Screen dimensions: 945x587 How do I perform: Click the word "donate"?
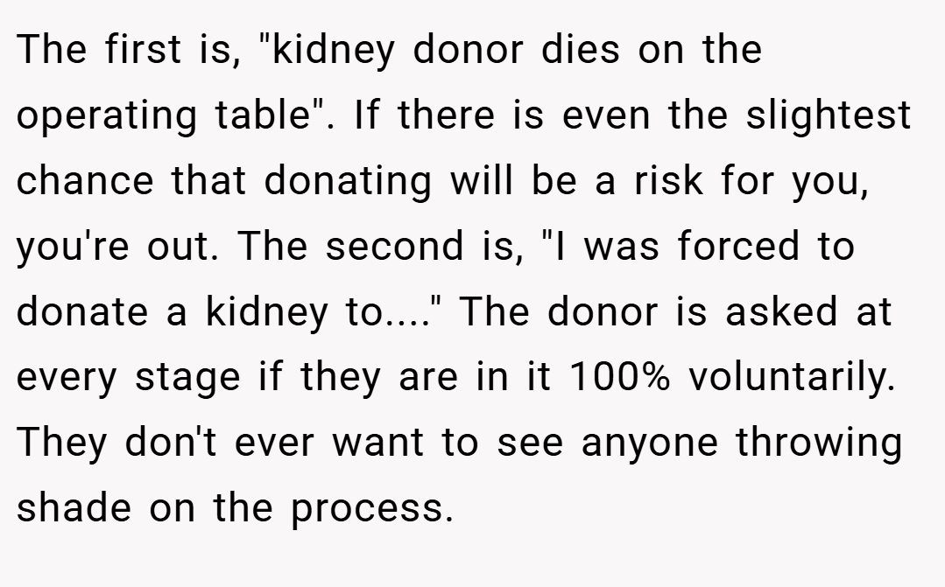tap(82, 311)
